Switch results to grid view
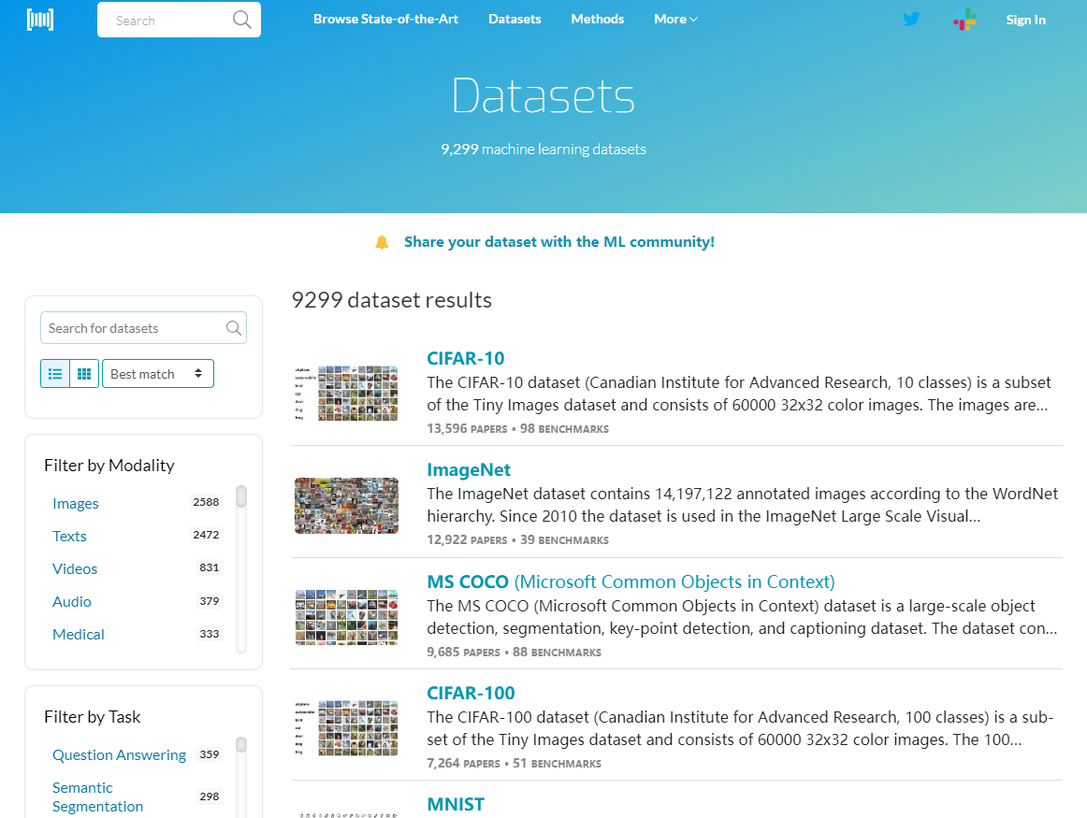The height and width of the screenshot is (818, 1087). pyautogui.click(x=83, y=373)
